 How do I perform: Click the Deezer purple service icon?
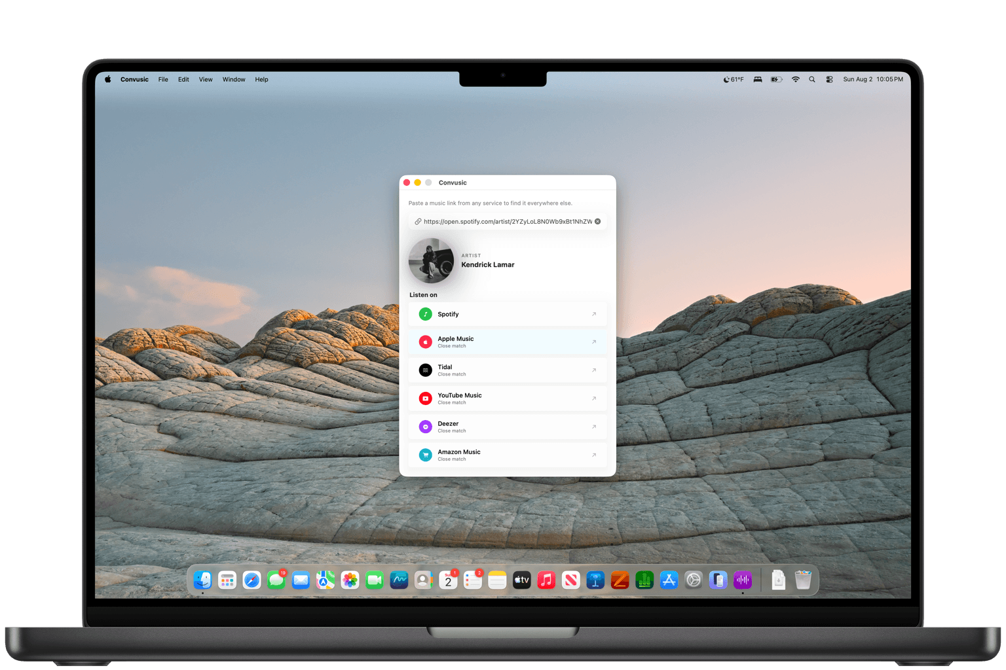coord(426,427)
